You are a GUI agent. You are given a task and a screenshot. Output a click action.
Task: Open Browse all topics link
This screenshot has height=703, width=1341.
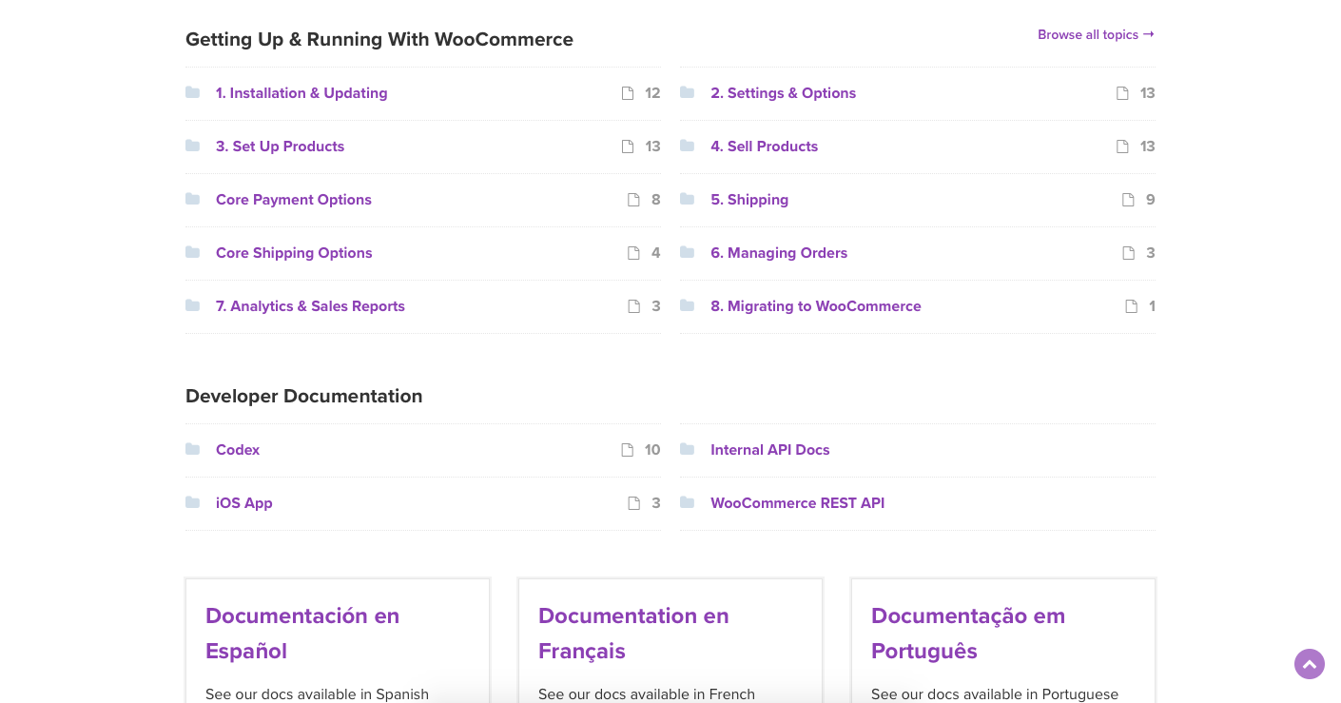pos(1095,35)
